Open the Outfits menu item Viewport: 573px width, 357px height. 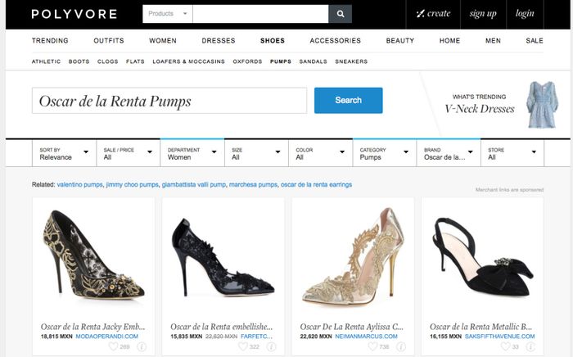pos(109,41)
